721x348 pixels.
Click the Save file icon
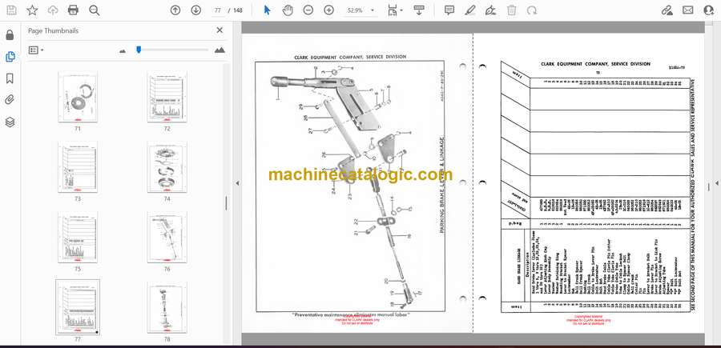point(11,10)
